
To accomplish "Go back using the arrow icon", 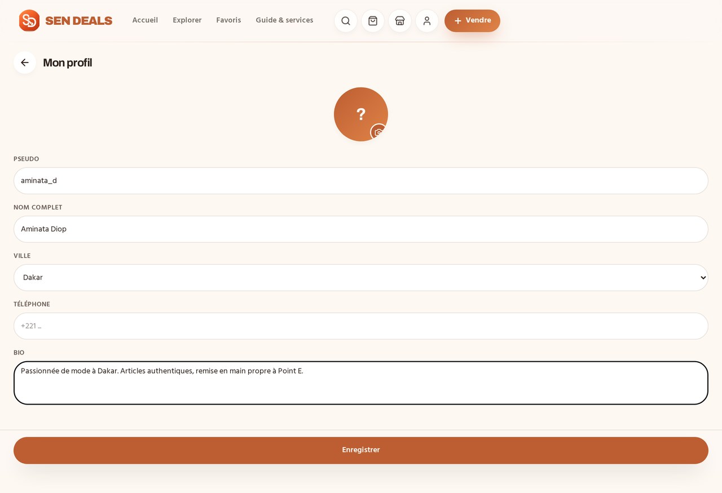I will [25, 63].
